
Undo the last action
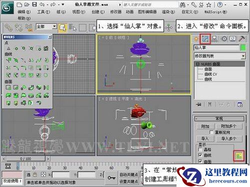42,4
